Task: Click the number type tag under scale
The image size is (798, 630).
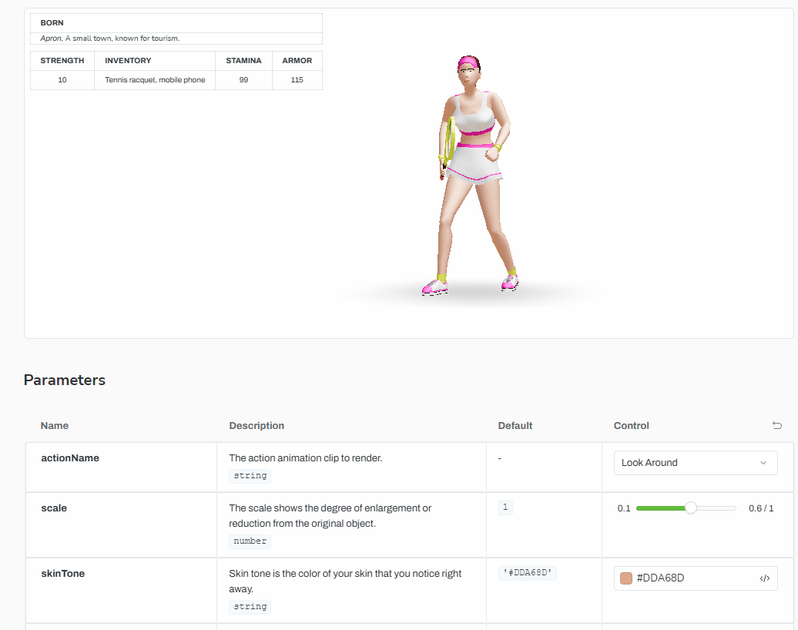Action: coord(250,541)
